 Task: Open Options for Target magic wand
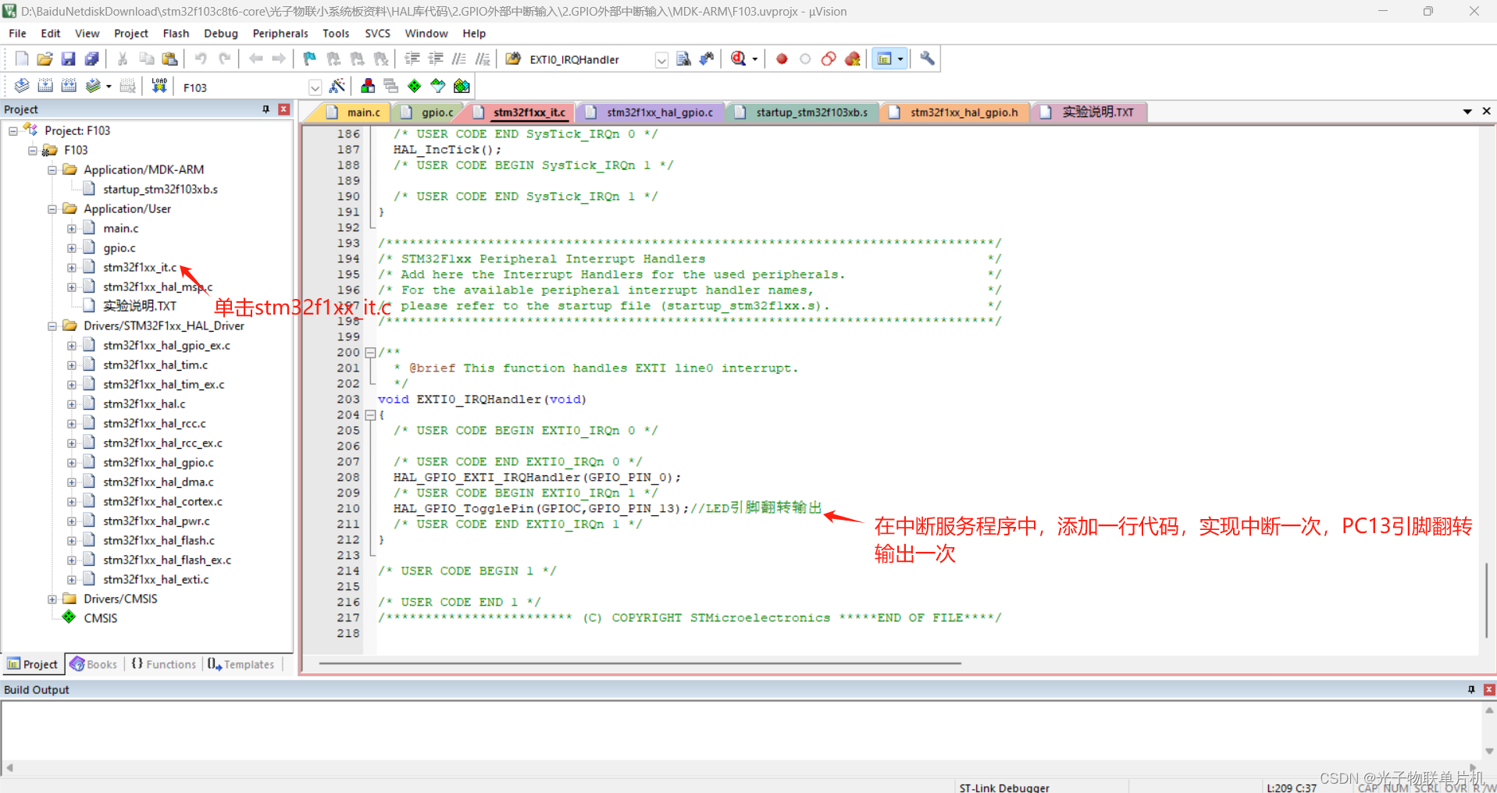pyautogui.click(x=337, y=86)
